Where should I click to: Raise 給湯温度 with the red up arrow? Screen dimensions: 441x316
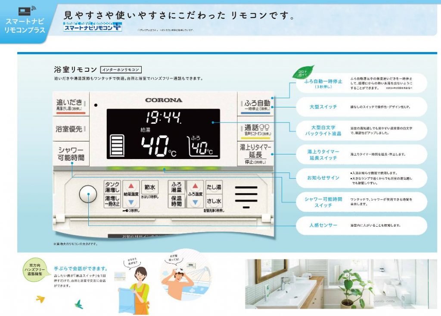coord(131,186)
